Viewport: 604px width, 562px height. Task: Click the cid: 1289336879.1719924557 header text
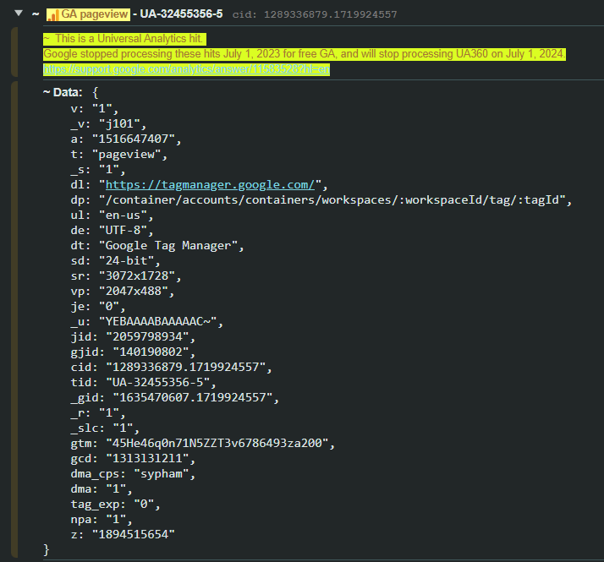315,14
